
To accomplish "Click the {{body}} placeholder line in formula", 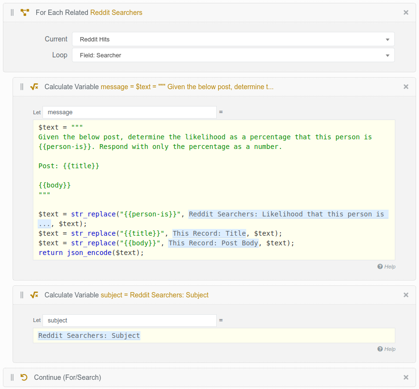I will click(55, 185).
